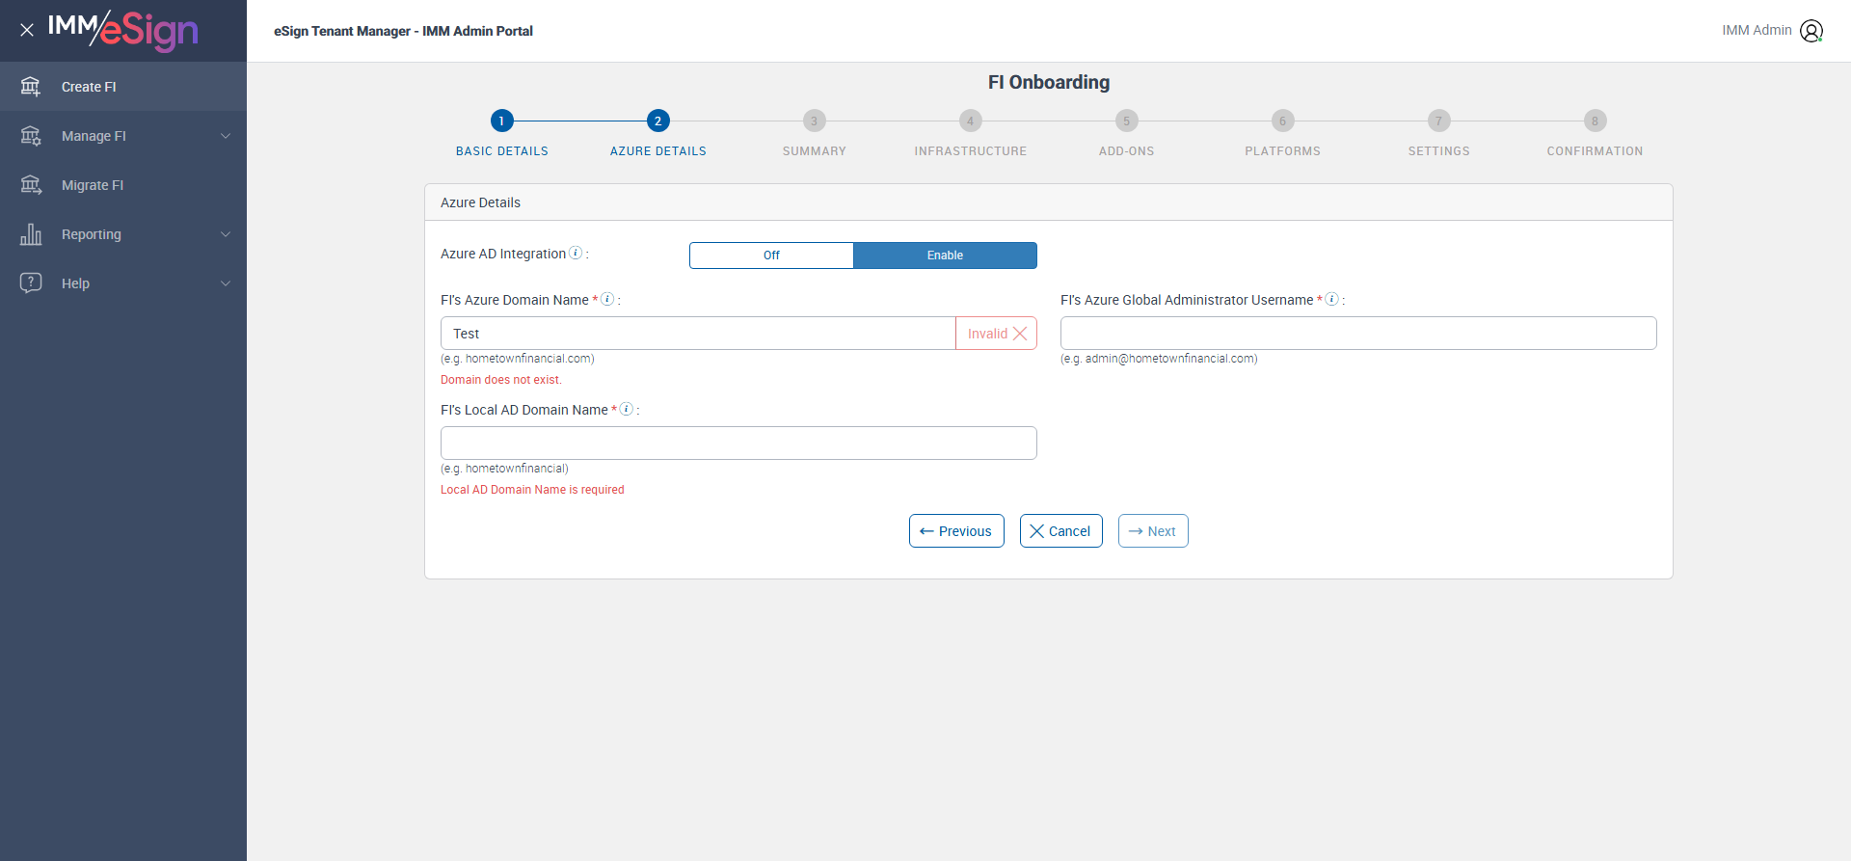
Task: Open the Help sidebar item
Action: pyautogui.click(x=123, y=283)
